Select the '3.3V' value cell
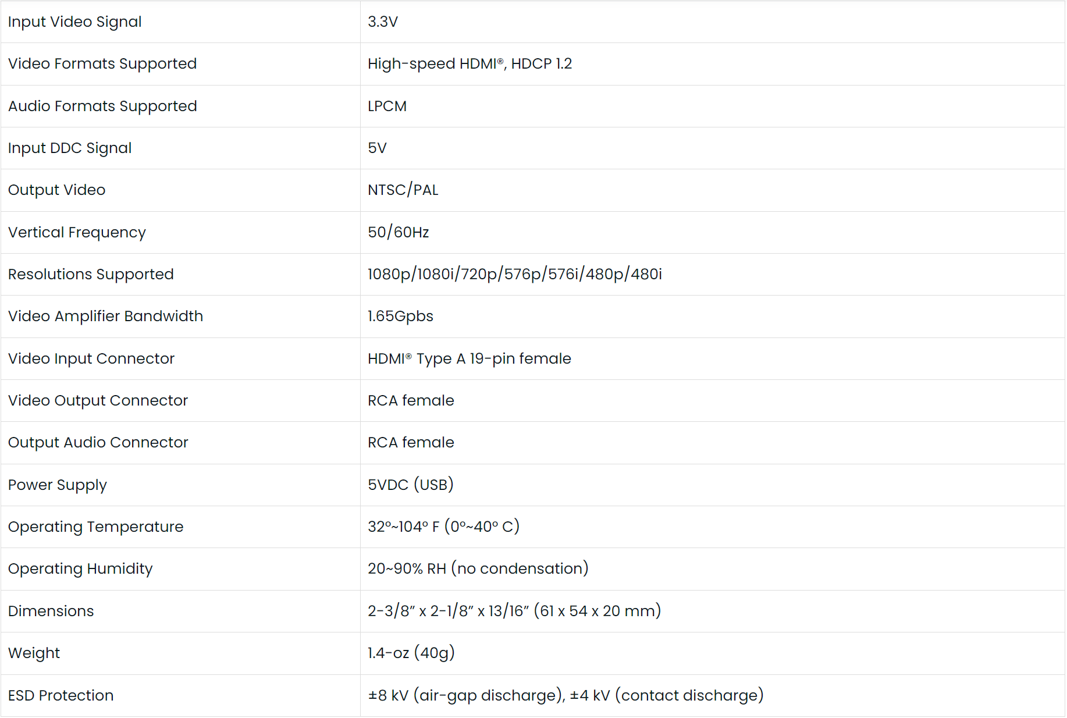 point(383,22)
